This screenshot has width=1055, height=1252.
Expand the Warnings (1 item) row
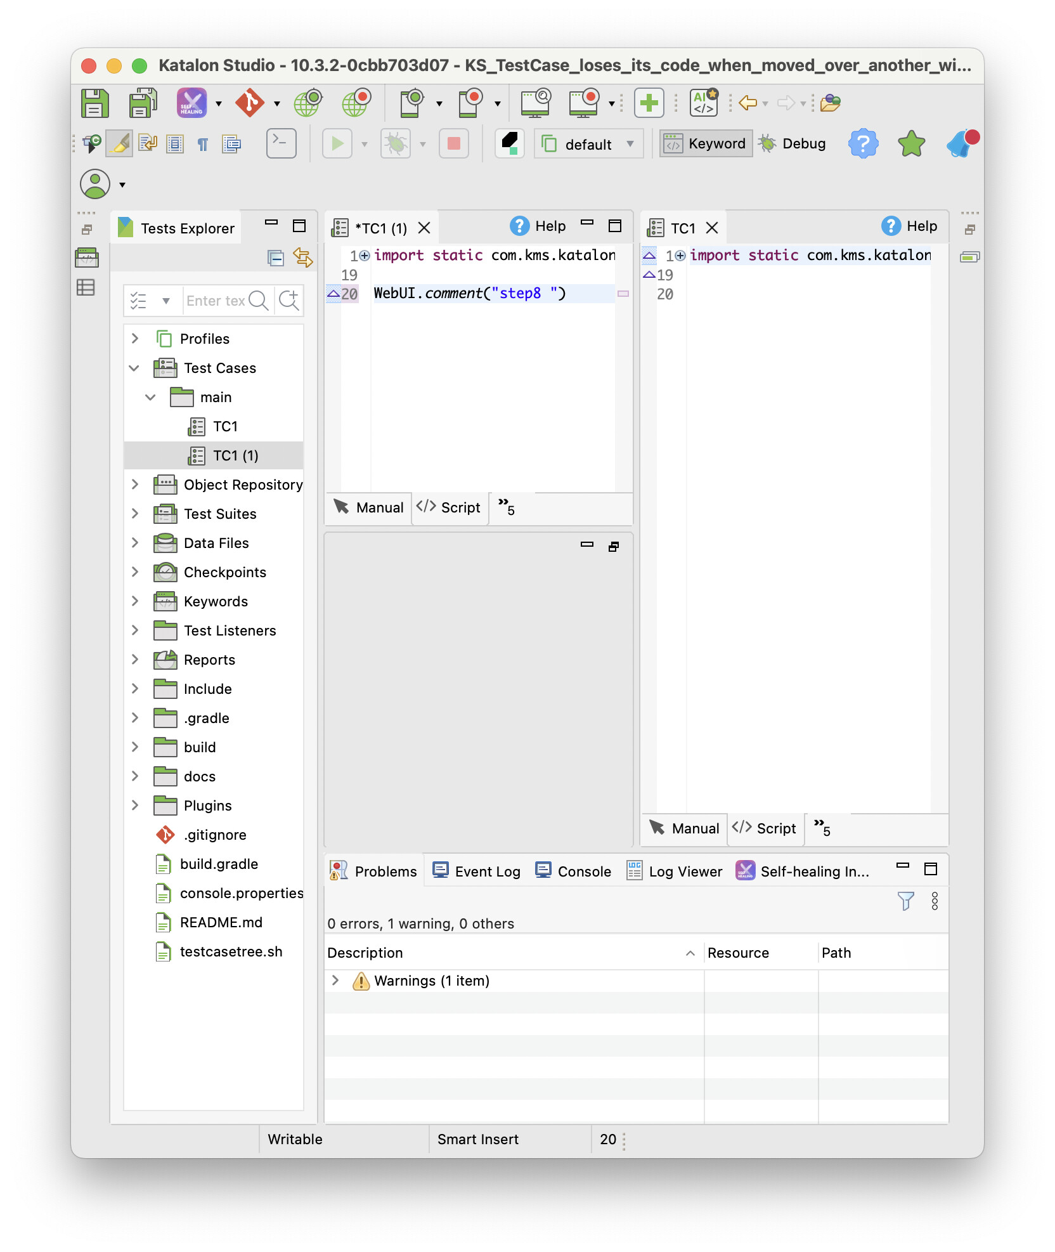[x=335, y=981]
